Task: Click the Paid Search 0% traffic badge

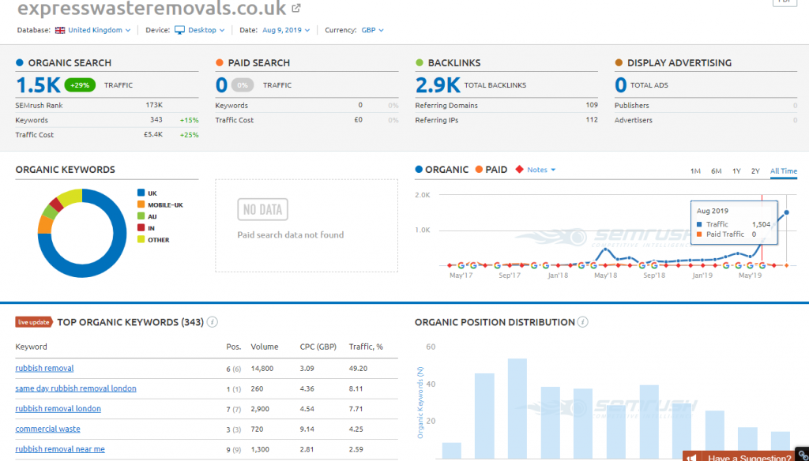Action: [x=243, y=85]
